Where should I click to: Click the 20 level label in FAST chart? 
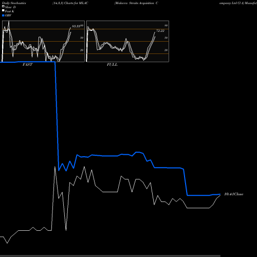coord(82,50)
